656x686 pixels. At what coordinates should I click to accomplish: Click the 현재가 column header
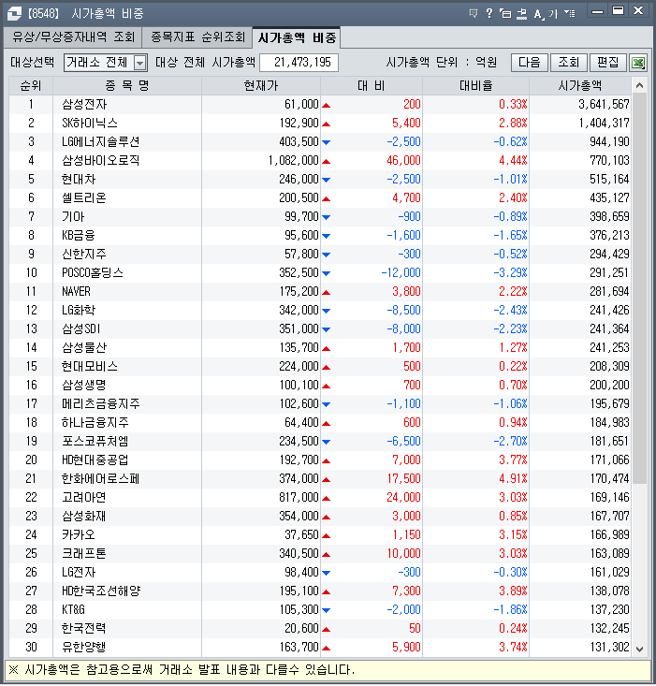(x=261, y=85)
